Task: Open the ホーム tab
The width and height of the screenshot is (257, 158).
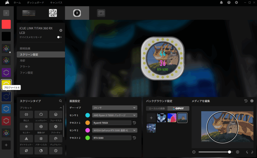Action: pyautogui.click(x=17, y=3)
